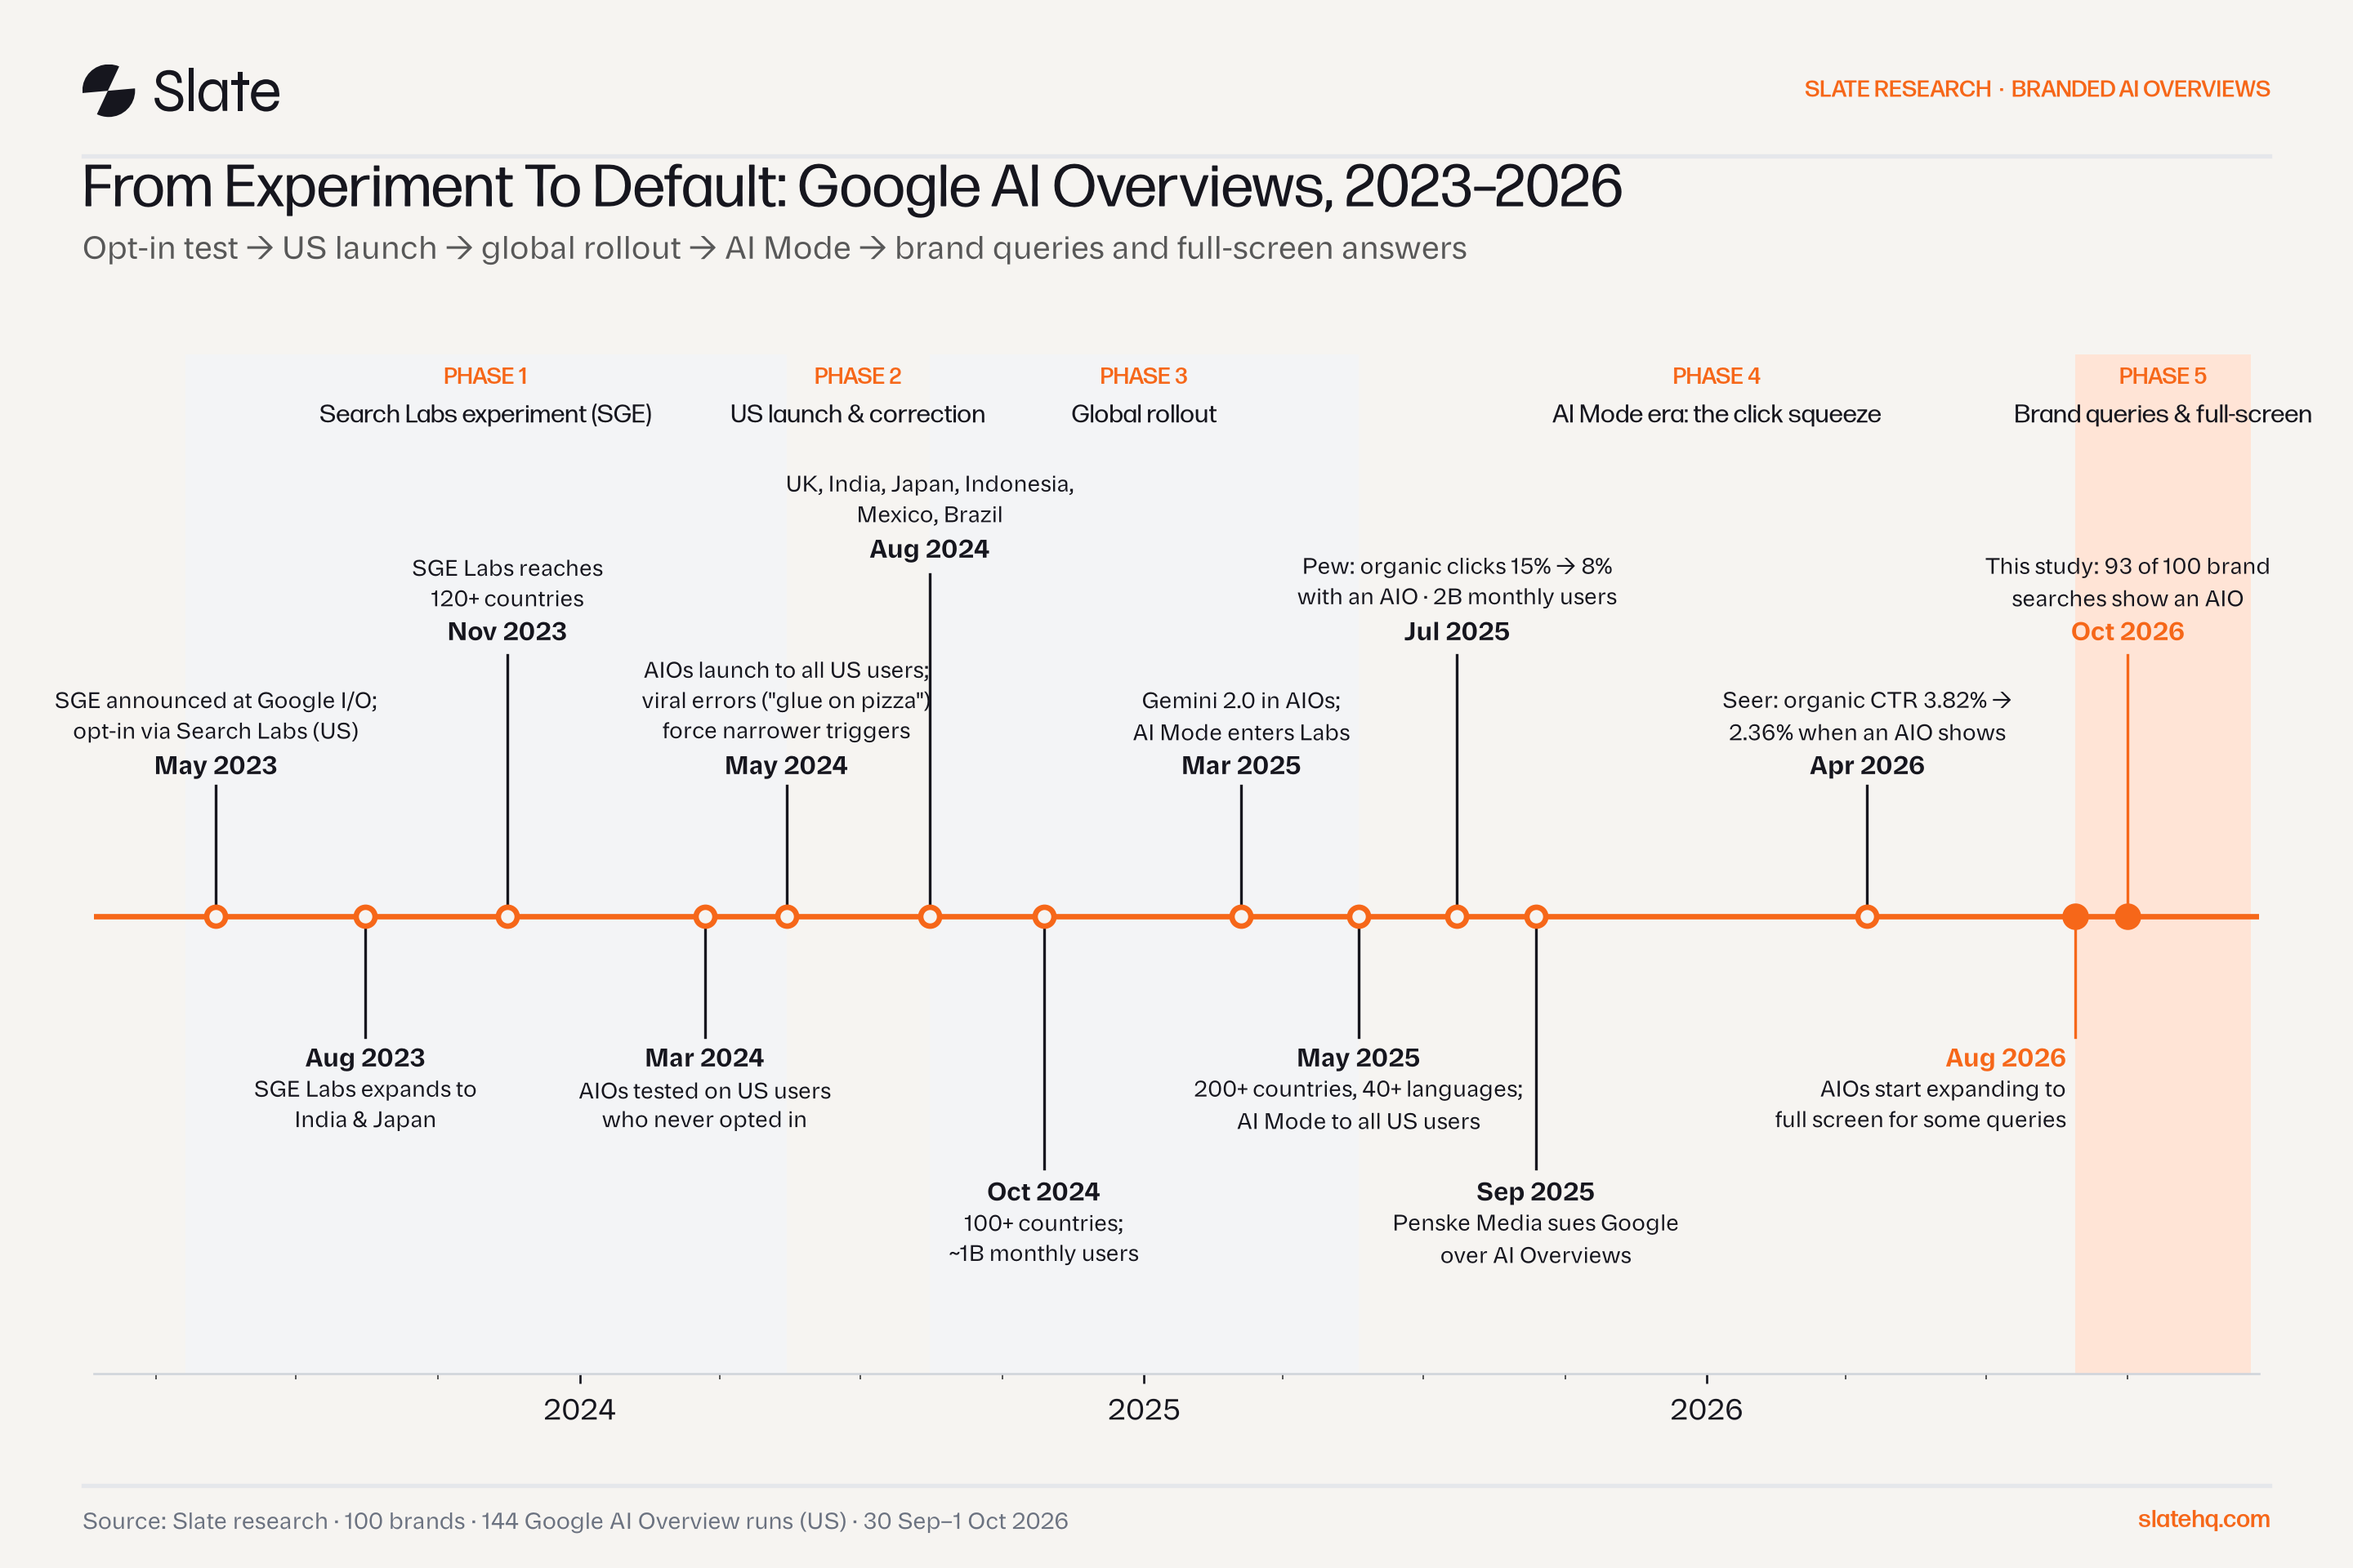The height and width of the screenshot is (1568, 2353).
Task: Click the orange 'Aug 2026' date label
Action: coord(2005,1058)
